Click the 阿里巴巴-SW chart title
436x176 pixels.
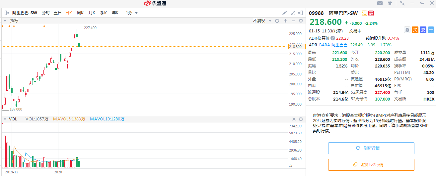tap(25, 13)
